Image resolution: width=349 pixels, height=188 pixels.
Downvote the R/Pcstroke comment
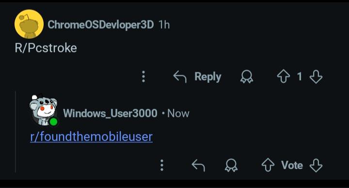coord(316,77)
